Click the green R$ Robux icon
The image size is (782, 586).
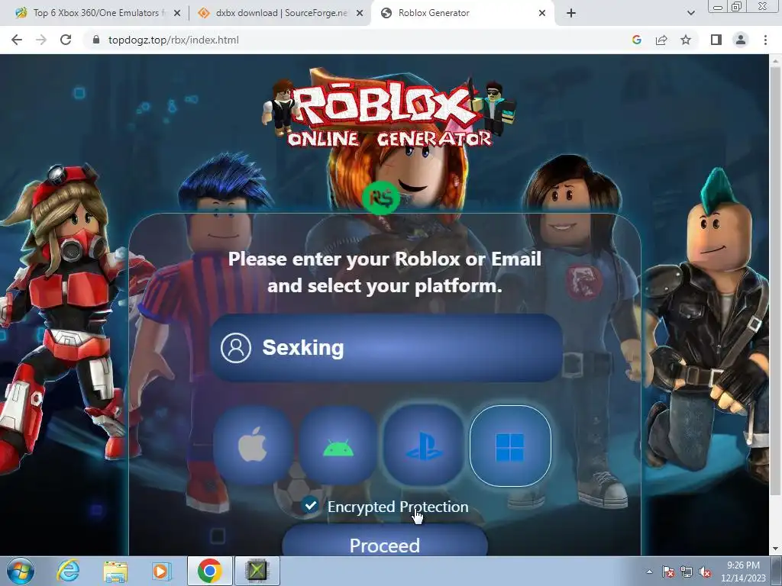(381, 198)
